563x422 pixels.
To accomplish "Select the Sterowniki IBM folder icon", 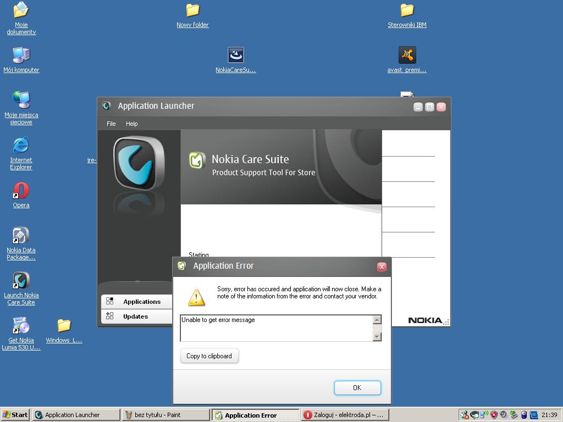I will (x=407, y=15).
